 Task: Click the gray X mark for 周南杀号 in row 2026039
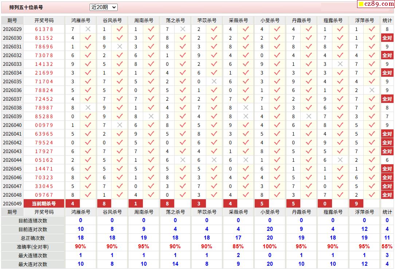(151, 116)
